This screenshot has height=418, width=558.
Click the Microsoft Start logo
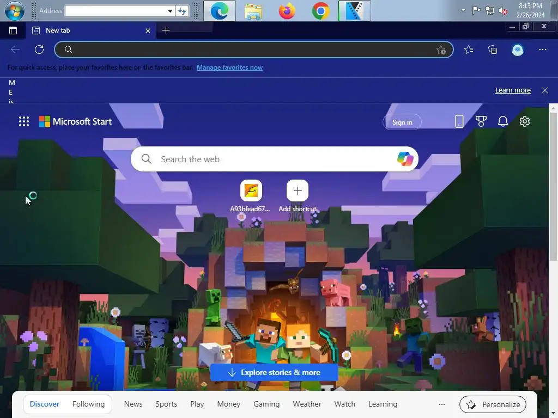pos(75,121)
